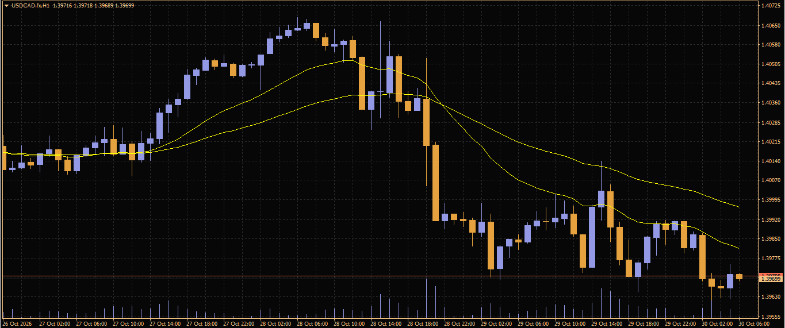Click the 29 Oct 02:00 time label
The width and height of the screenshot is (785, 328).
pos(496,324)
